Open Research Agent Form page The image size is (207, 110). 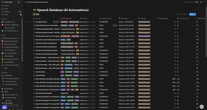point(11,95)
